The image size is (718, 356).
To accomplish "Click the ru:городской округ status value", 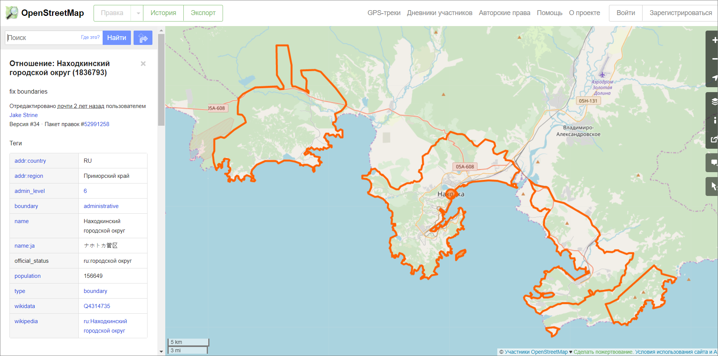I will (108, 261).
